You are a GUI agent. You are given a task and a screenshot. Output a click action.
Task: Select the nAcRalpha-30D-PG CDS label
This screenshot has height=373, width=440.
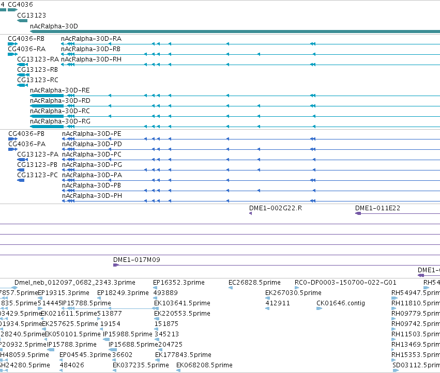(92, 165)
